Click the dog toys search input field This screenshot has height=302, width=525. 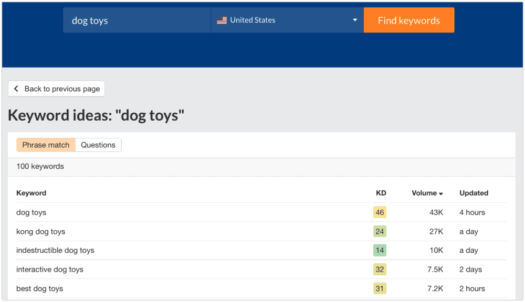(x=136, y=20)
